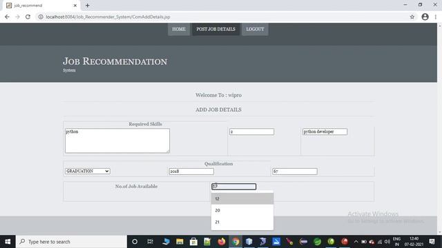
Task: Open the Windows Start menu
Action: 8,242
